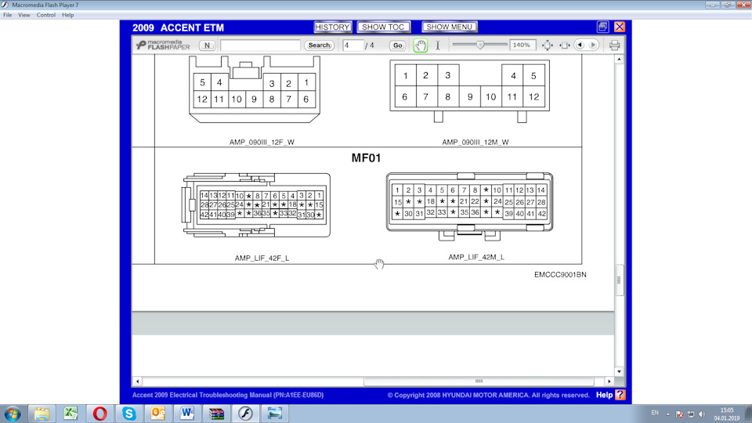Click the SHOW MENU button
This screenshot has width=752, height=423.
(450, 27)
